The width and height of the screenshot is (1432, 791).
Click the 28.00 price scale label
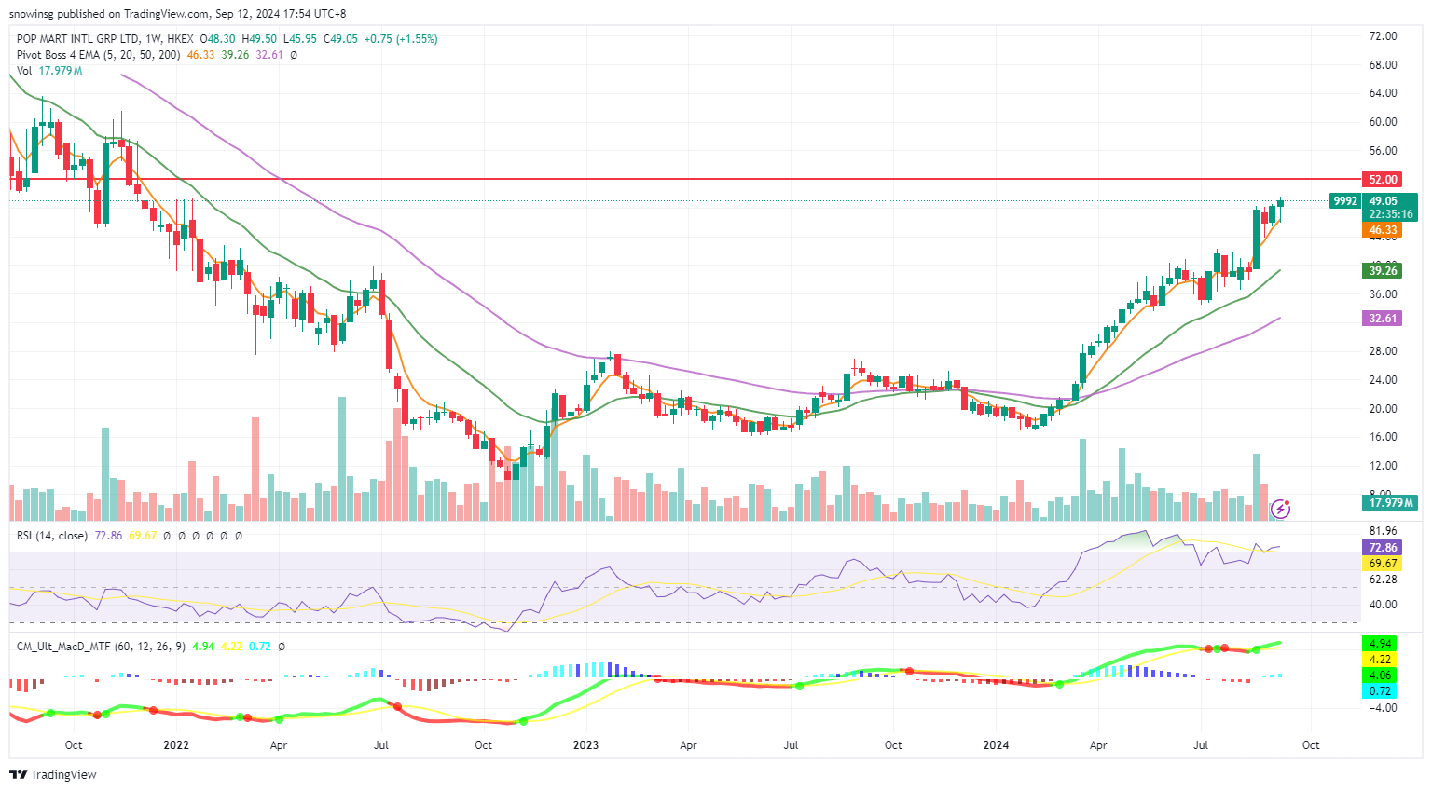pyautogui.click(x=1383, y=351)
